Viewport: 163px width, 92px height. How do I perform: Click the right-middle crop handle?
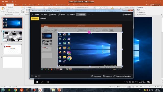tap(122, 49)
